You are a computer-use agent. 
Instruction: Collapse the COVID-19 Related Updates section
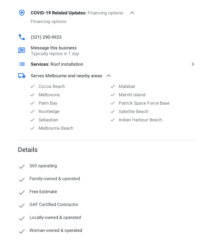[x=132, y=13]
